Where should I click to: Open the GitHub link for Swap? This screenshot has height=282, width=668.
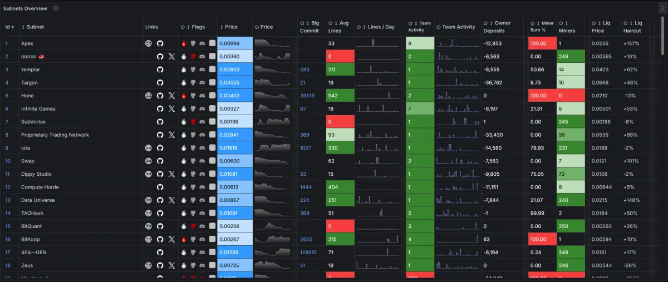[160, 161]
